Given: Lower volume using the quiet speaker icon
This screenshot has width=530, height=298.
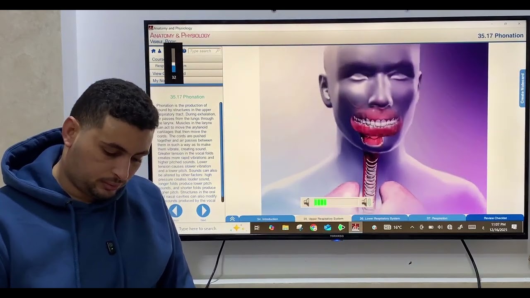Looking at the screenshot, I should click(306, 202).
